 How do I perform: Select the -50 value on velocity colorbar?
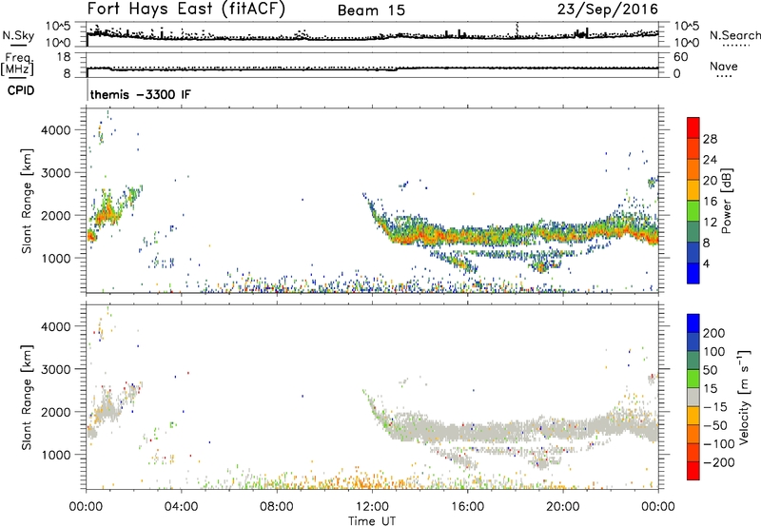(715, 425)
